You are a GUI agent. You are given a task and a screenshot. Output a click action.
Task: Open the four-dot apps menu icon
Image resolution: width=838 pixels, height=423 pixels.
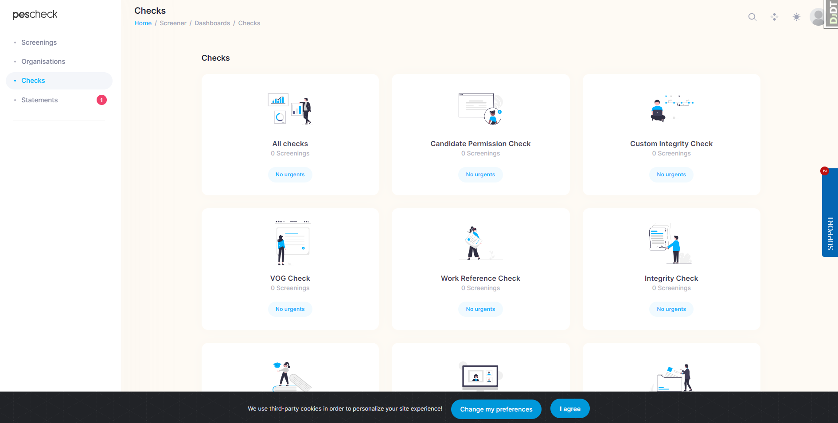point(774,17)
